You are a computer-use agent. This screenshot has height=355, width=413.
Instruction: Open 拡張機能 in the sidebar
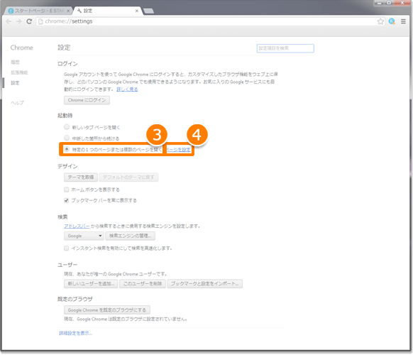(19, 72)
